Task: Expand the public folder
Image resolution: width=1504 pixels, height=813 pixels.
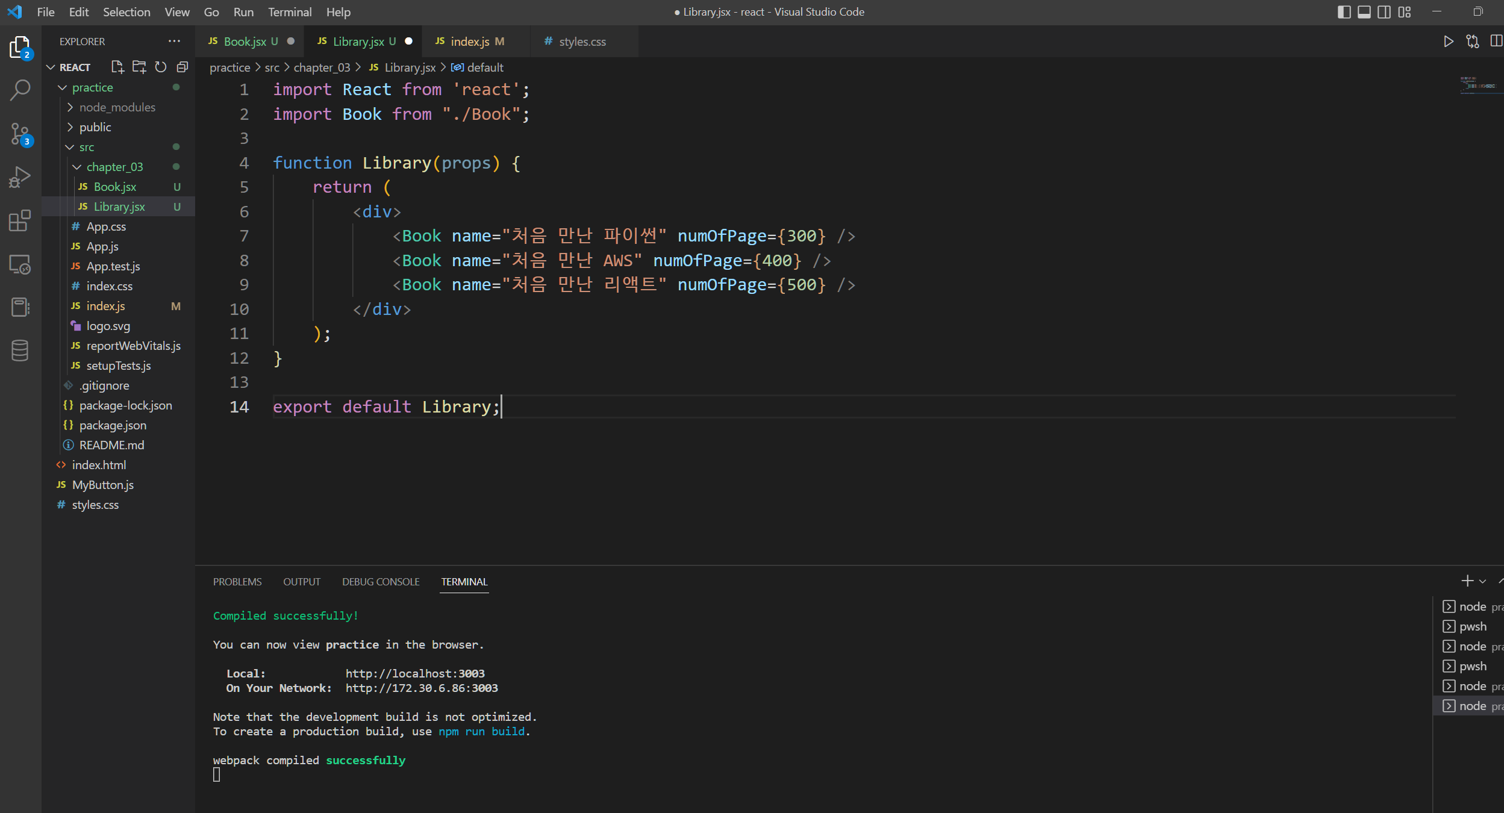Action: click(70, 127)
